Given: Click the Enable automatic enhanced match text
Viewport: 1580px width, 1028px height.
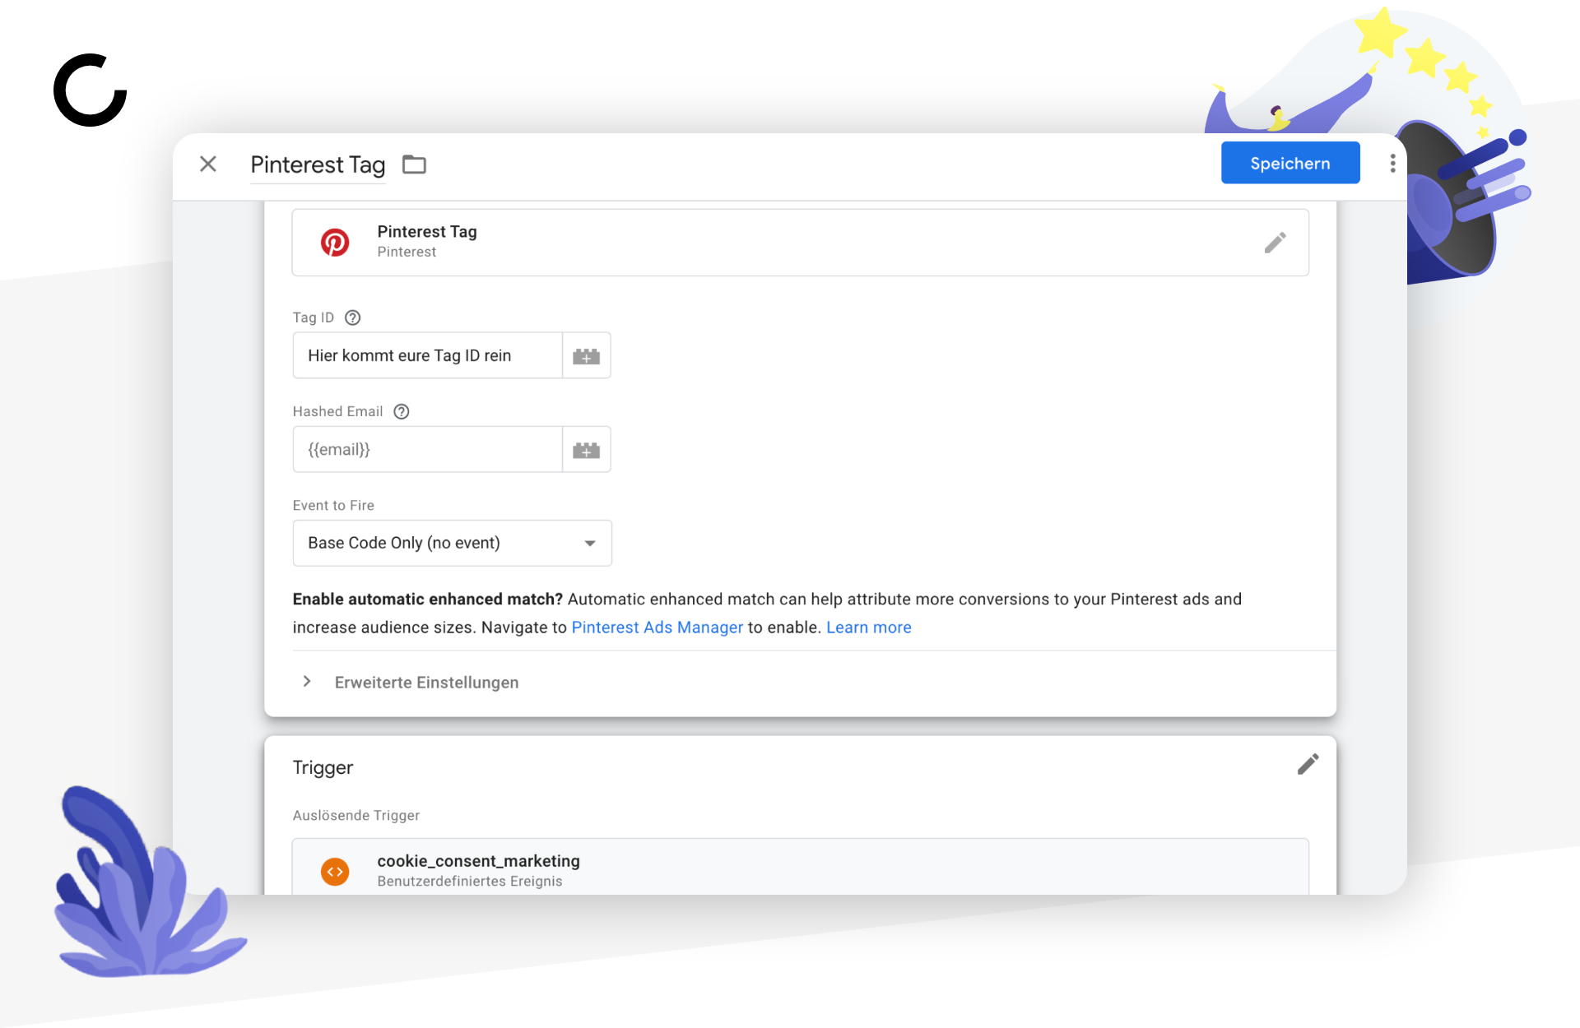Looking at the screenshot, I should click(428, 599).
